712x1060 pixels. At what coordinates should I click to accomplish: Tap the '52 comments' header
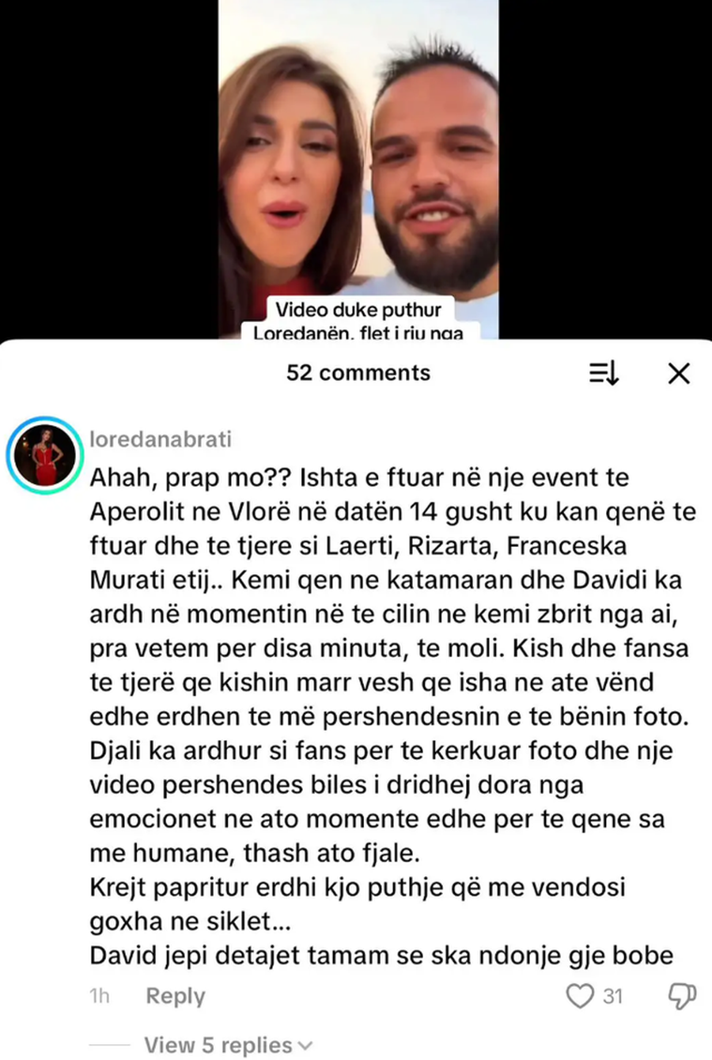tap(358, 373)
